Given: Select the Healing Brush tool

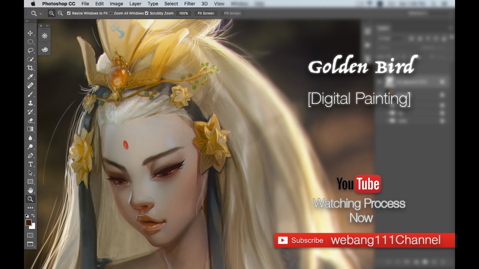Looking at the screenshot, I should pos(30,86).
